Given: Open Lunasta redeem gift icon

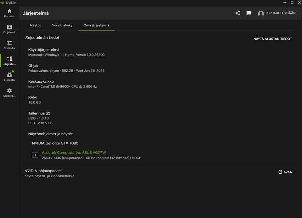Looking at the screenshot, I should pos(9,75).
